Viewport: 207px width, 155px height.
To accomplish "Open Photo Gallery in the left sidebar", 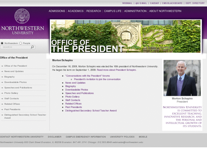I will point(11,93).
